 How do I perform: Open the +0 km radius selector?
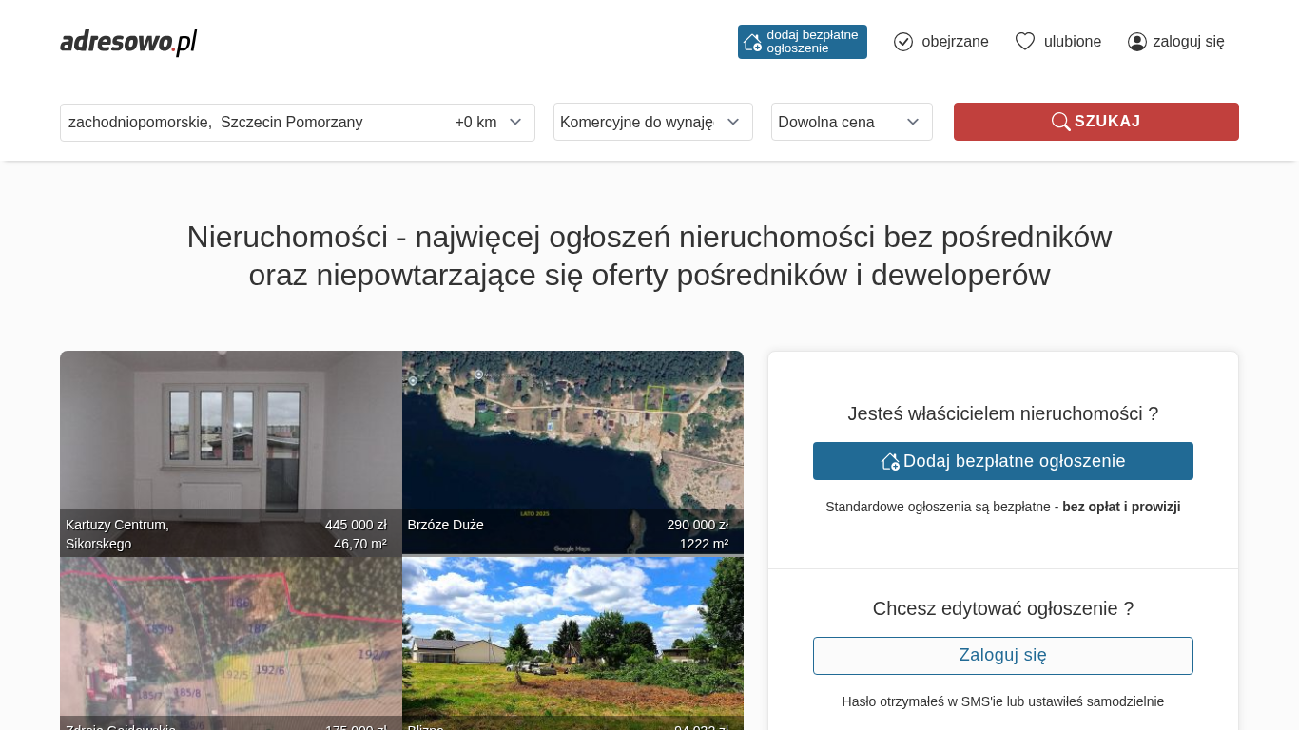pos(475,122)
